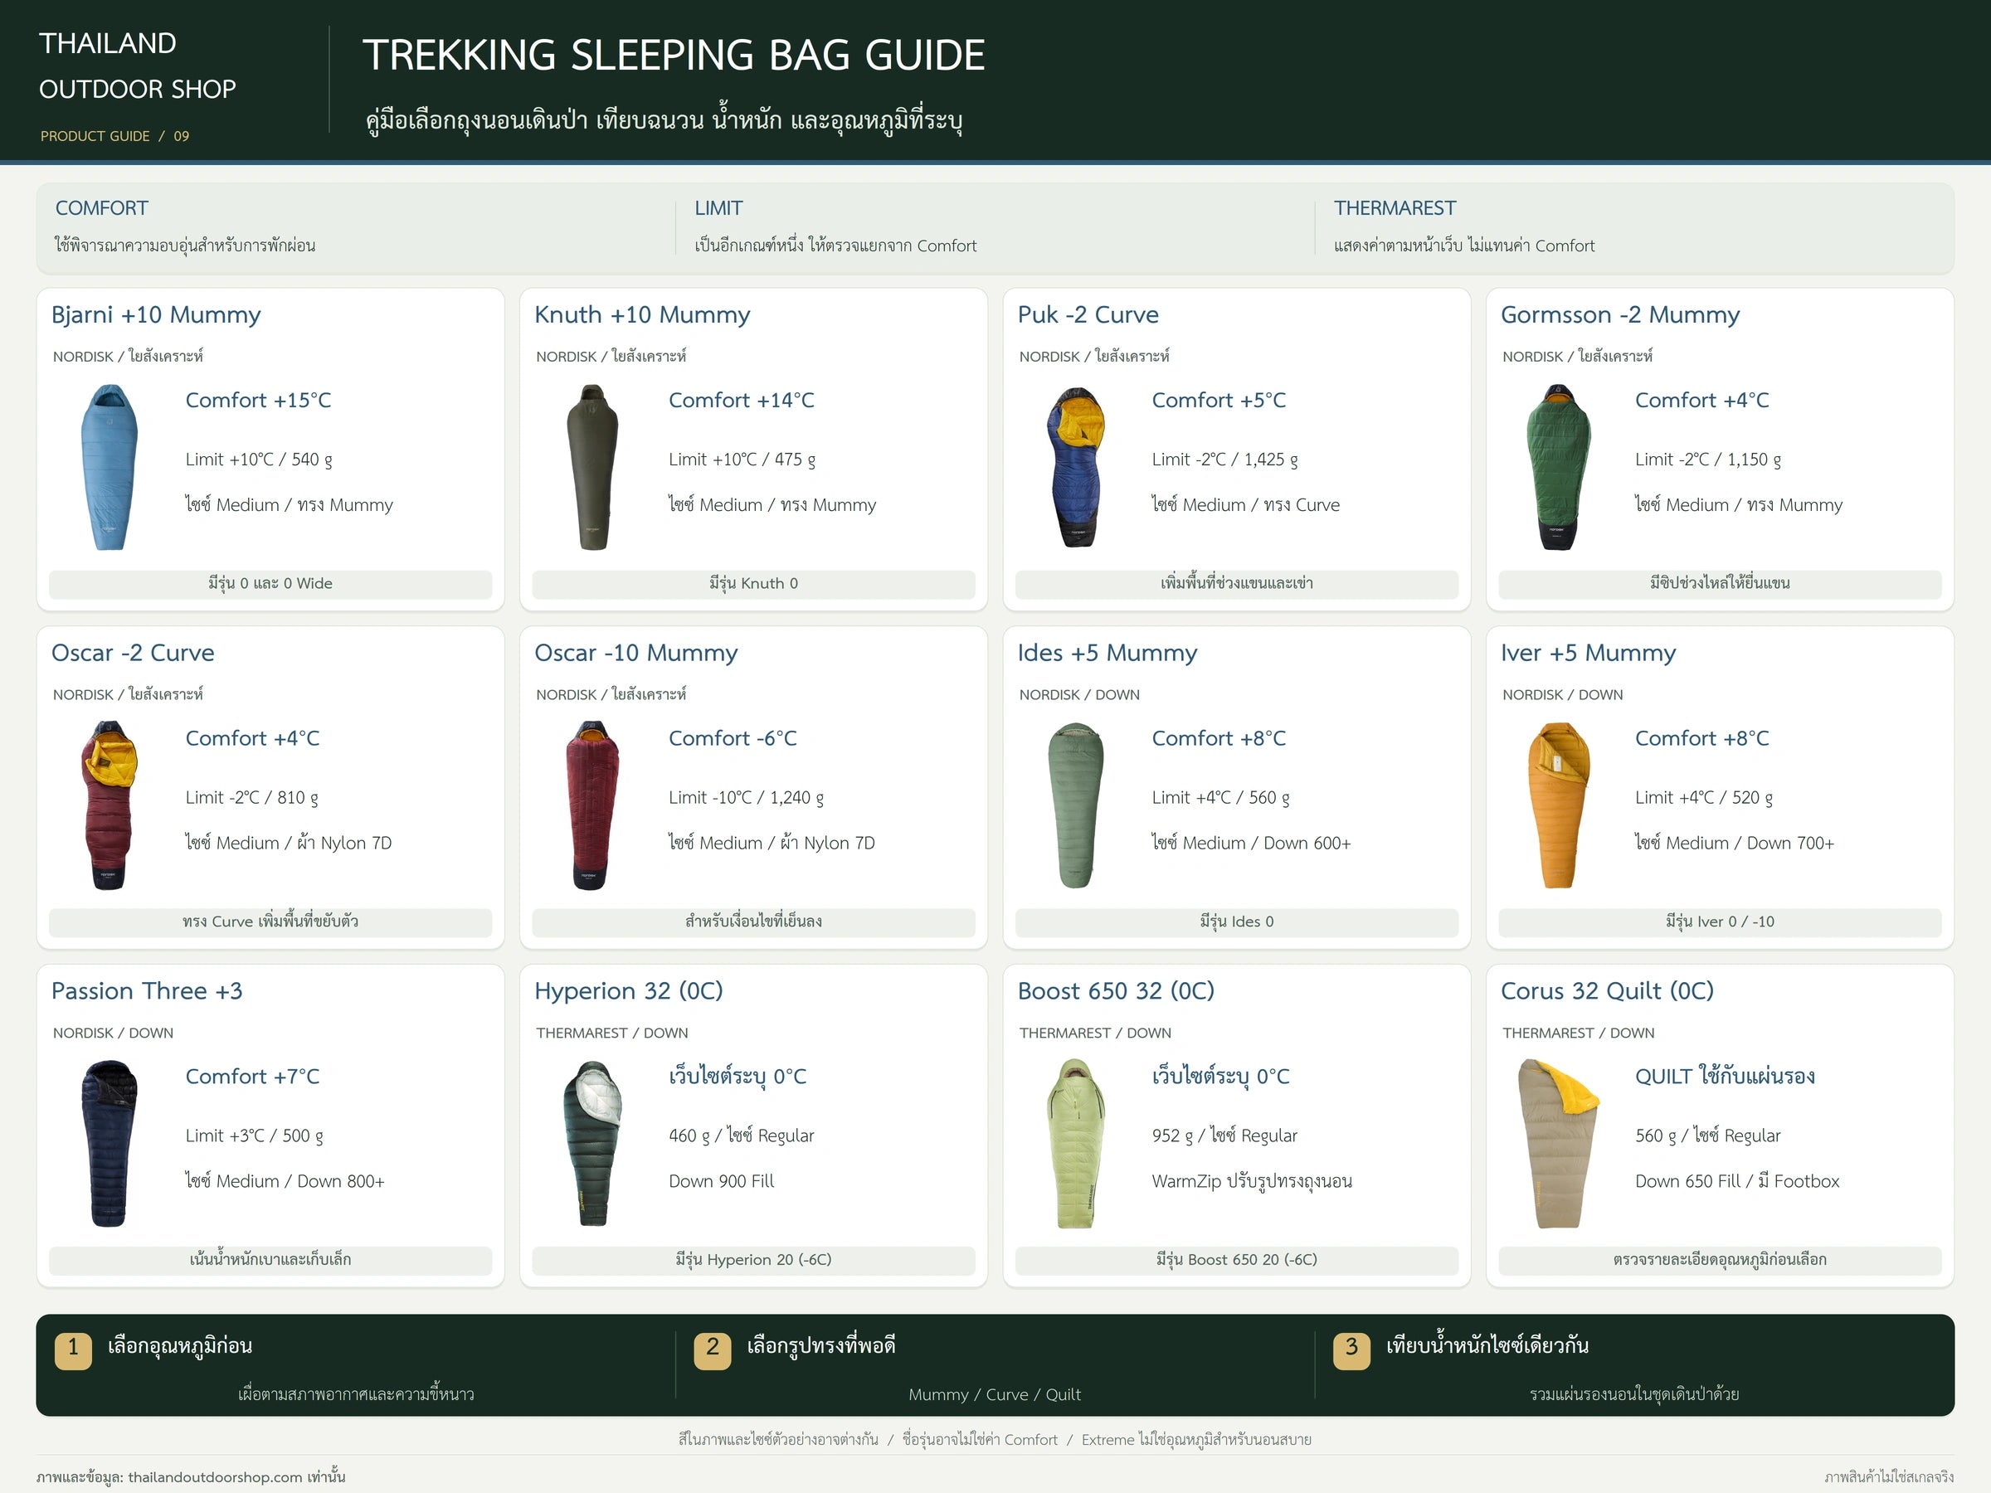Select "Limit -2°C / 1,150 g" text
The width and height of the screenshot is (1991, 1493).
pyautogui.click(x=1707, y=460)
